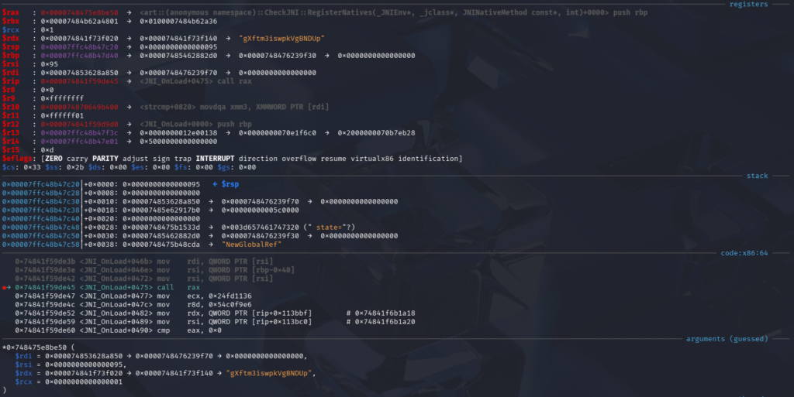Viewport: 794px width, 397px height.
Task: Select stack address 0x00007ffc48b47c30
Action: point(41,201)
